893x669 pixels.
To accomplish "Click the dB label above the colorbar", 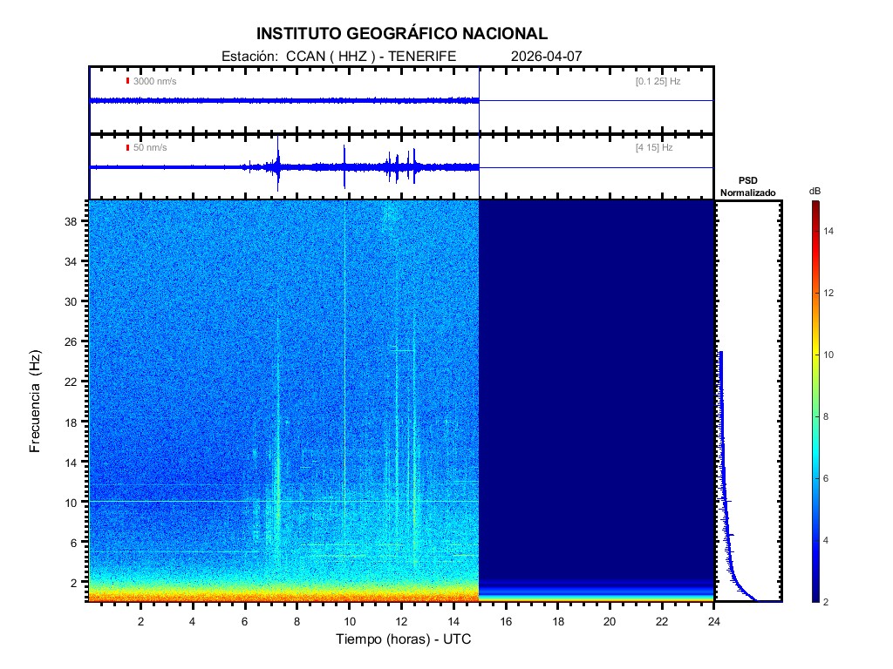I will point(815,190).
